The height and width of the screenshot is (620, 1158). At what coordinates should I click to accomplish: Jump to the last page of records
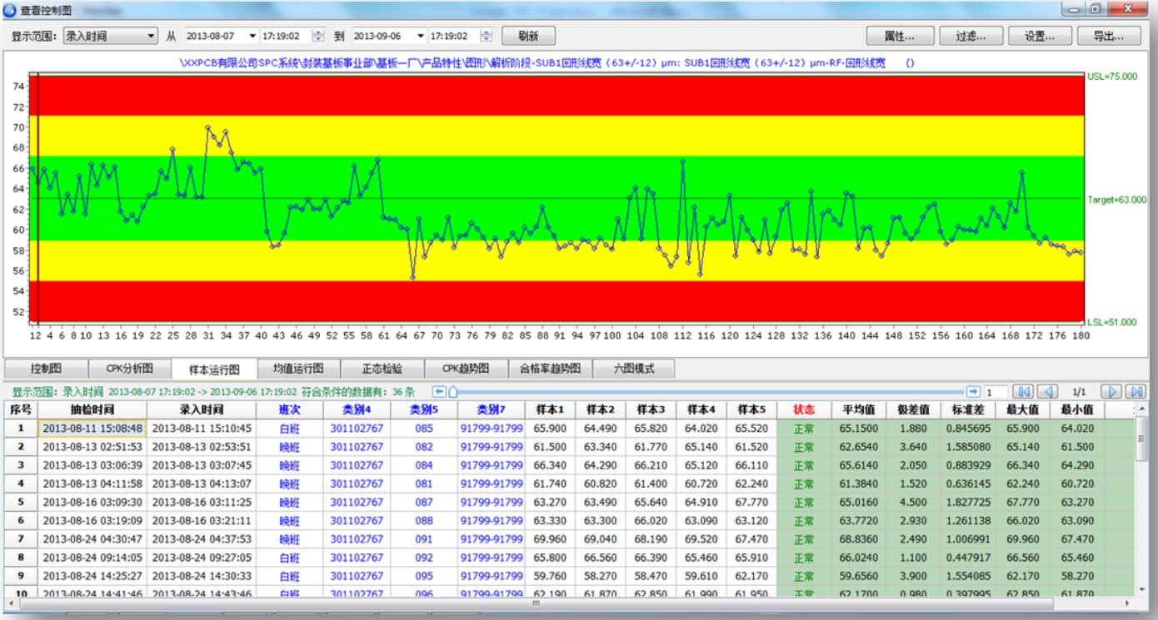coord(1136,391)
